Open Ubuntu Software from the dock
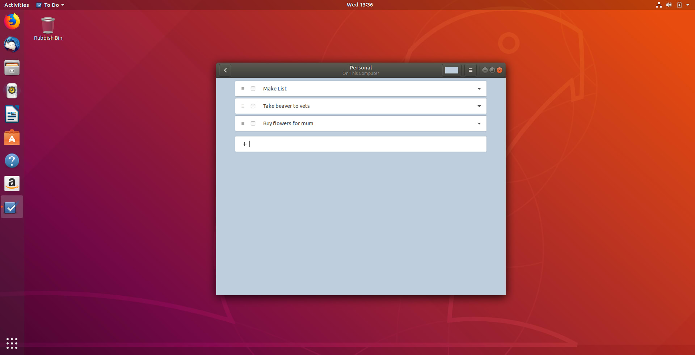The height and width of the screenshot is (355, 695). (12, 137)
